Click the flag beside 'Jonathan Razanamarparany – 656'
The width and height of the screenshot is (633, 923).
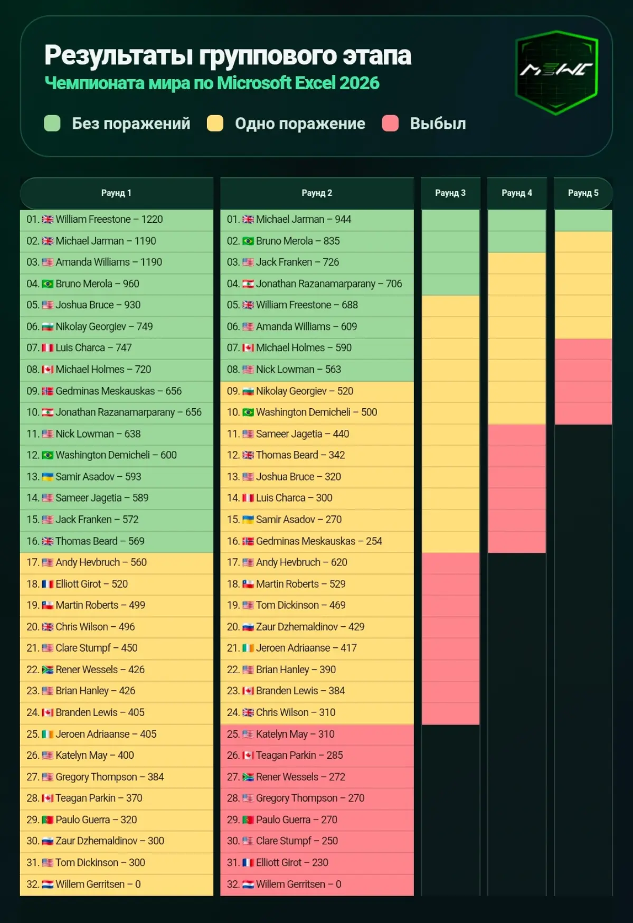(x=48, y=412)
